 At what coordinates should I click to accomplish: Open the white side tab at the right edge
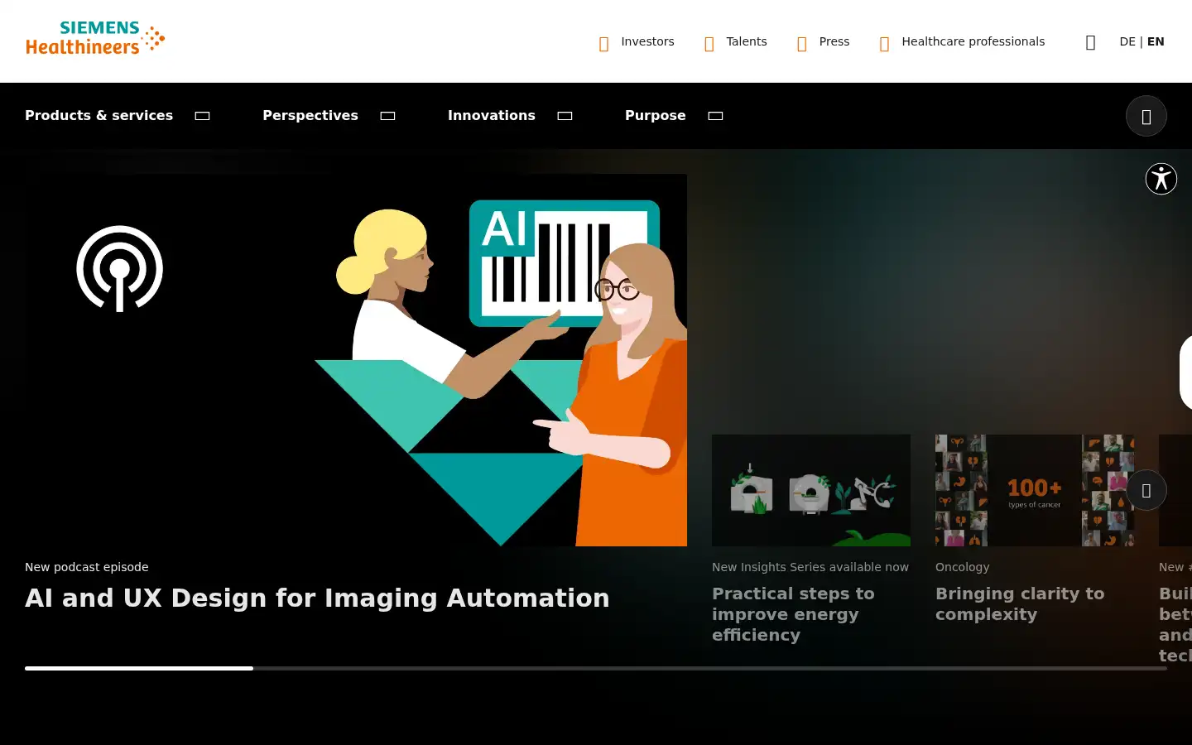coord(1185,372)
